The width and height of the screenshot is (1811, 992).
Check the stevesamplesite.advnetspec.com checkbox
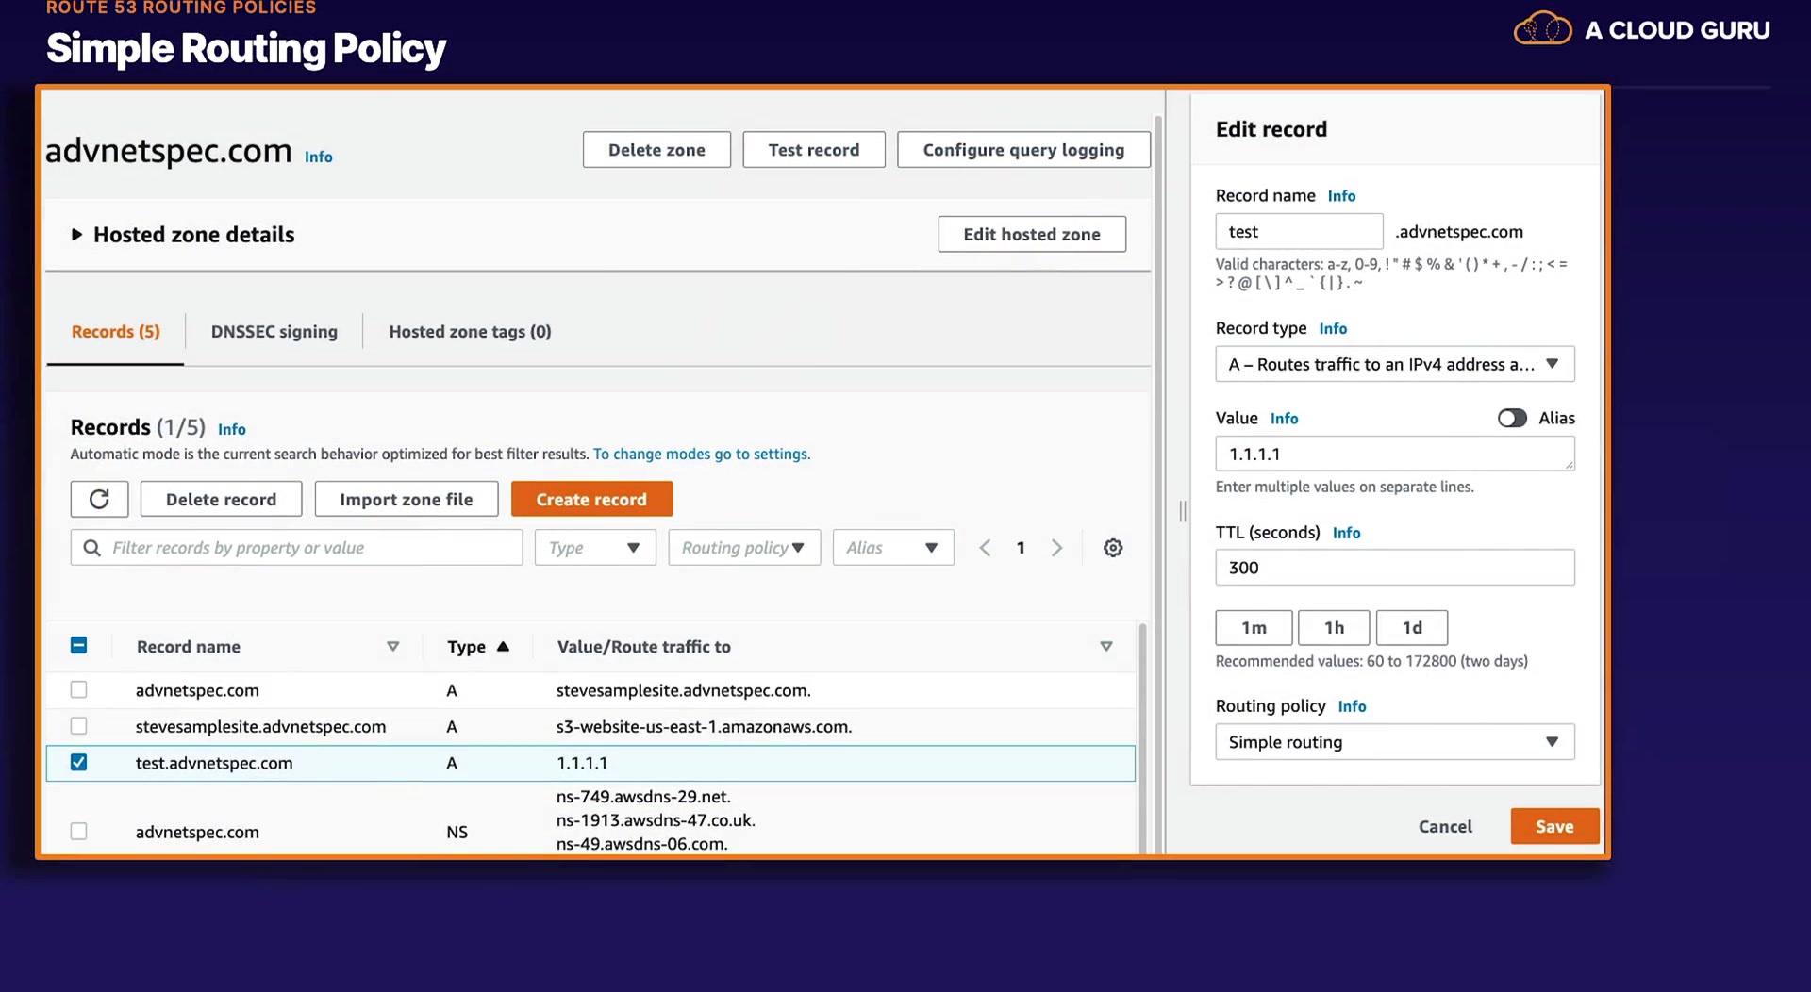79,725
